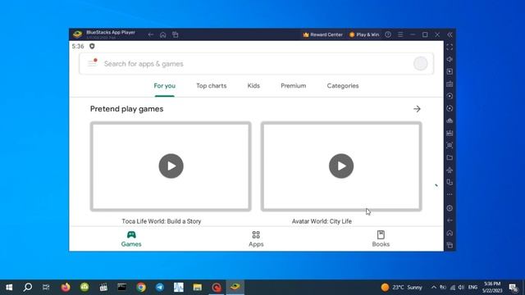Click the circular play icon in sidebar

(450, 96)
